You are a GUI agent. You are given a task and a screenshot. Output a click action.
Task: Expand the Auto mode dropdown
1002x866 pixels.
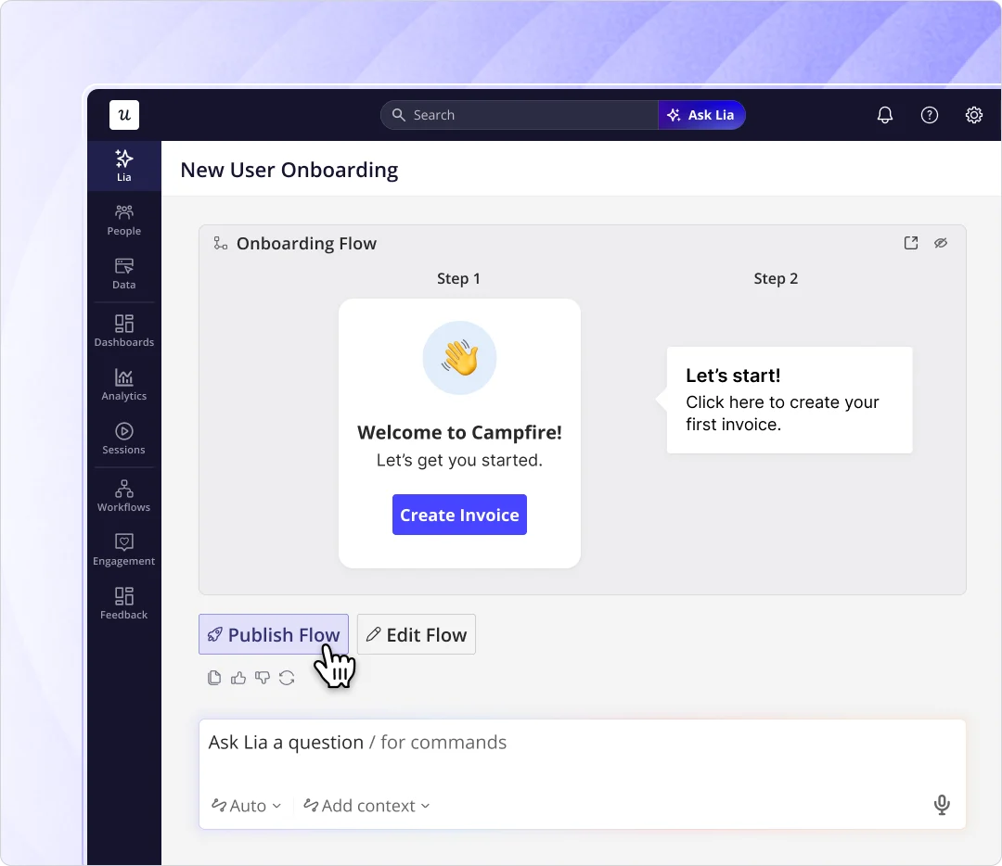click(x=247, y=806)
